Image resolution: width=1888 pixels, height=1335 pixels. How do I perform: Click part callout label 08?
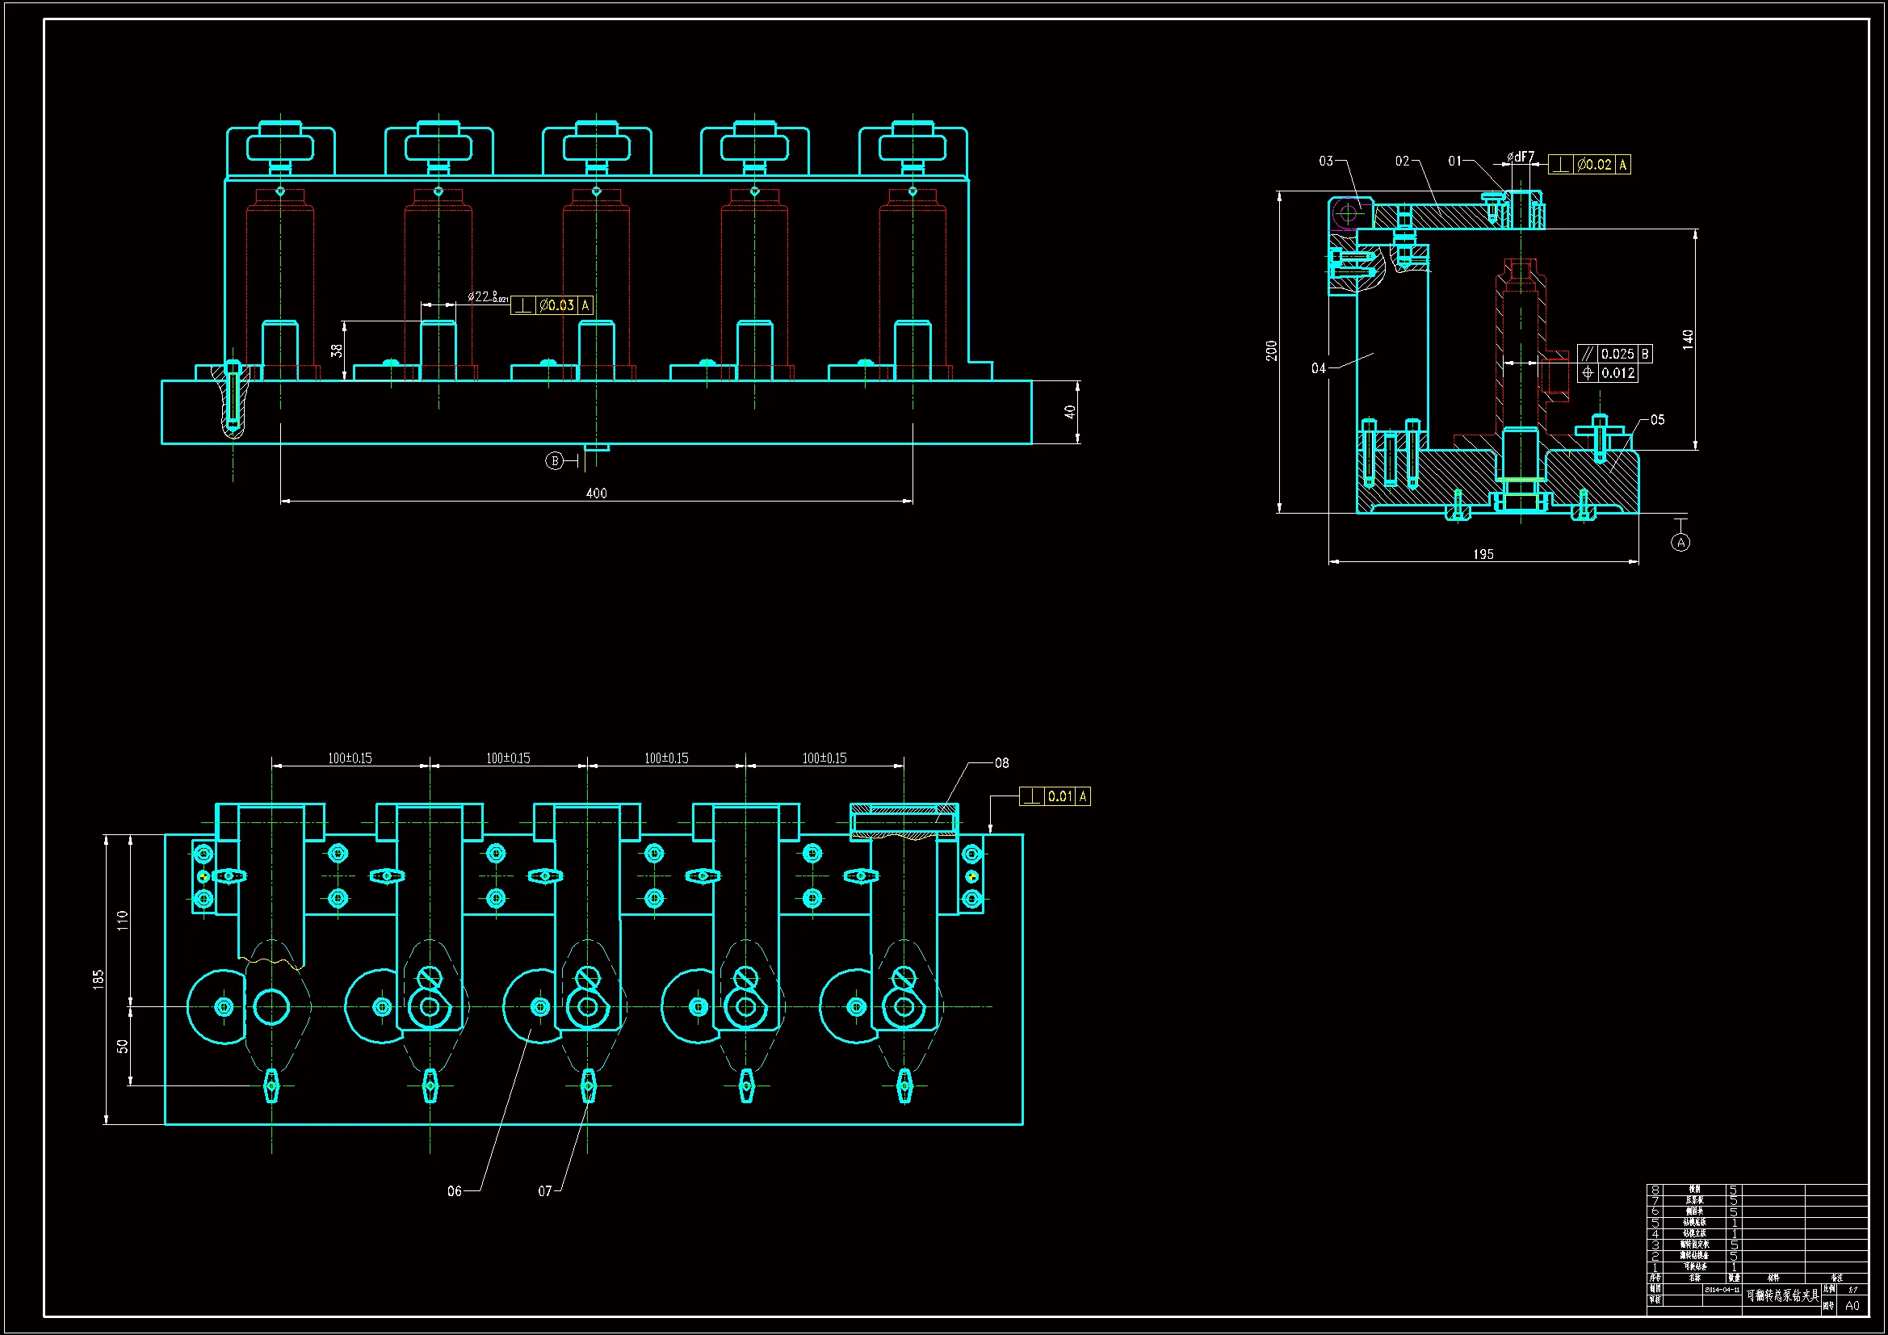point(1001,763)
